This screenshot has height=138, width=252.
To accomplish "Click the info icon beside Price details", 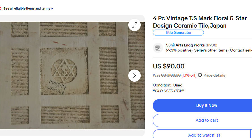I will coord(200,75).
